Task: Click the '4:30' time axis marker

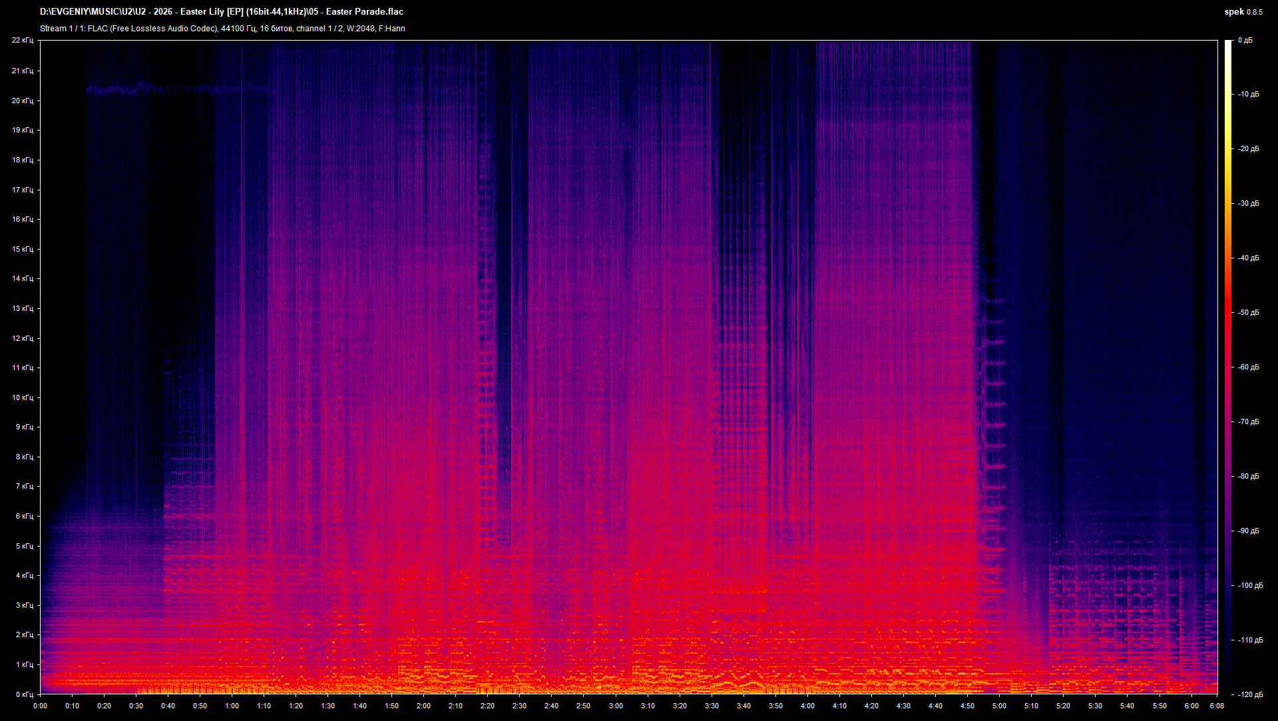Action: coord(904,706)
